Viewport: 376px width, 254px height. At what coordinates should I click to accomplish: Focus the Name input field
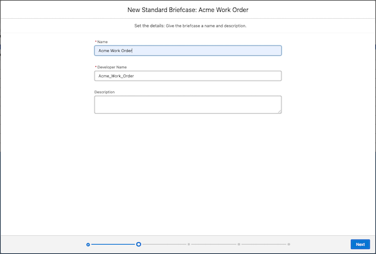coord(188,51)
